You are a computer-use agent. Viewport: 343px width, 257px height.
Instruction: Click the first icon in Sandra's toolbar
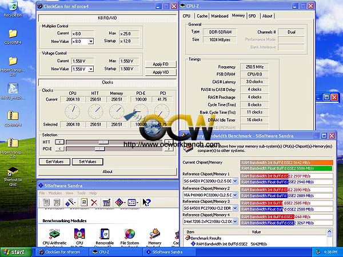46,203
